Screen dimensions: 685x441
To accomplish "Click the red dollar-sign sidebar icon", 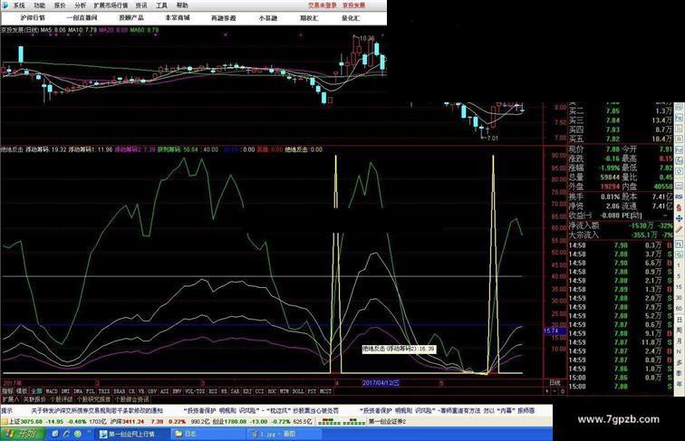I will [679, 207].
